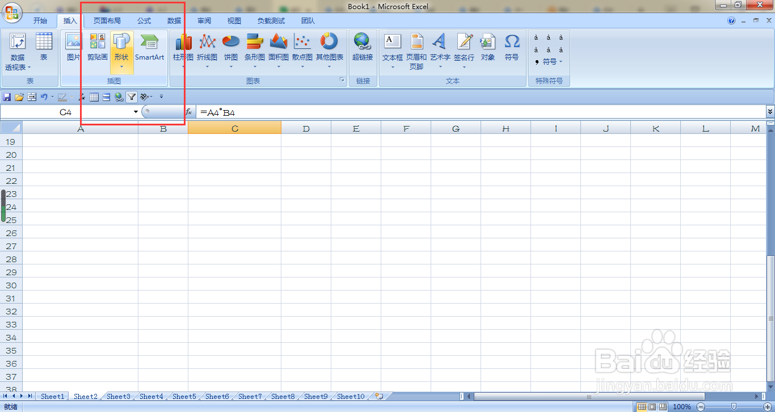Open Excel Help question mark icon
Screen dimensions: 775x412
point(731,20)
